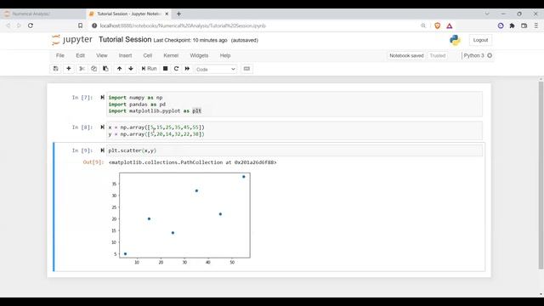The image size is (544, 306).
Task: Click the plt.scatter(x,y) code cell
Action: 294,150
